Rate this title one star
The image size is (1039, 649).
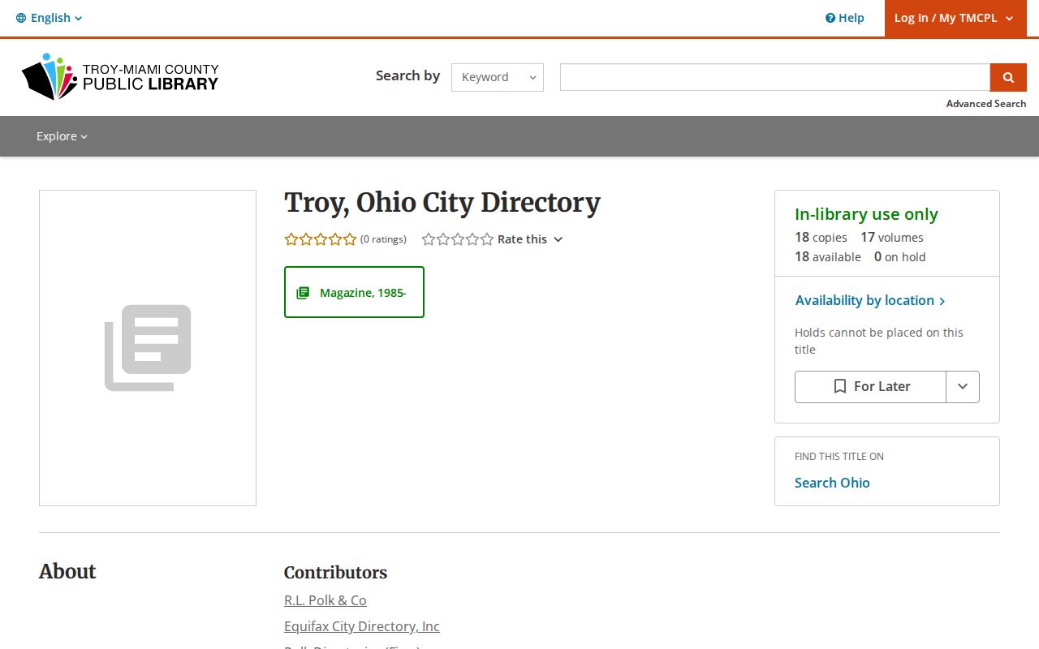click(x=429, y=239)
